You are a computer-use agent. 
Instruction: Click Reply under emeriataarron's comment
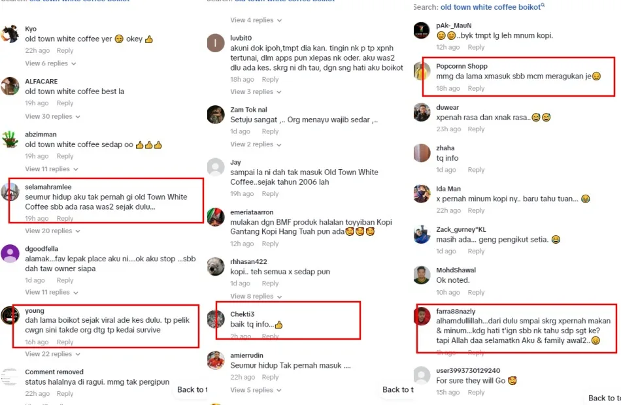click(270, 244)
